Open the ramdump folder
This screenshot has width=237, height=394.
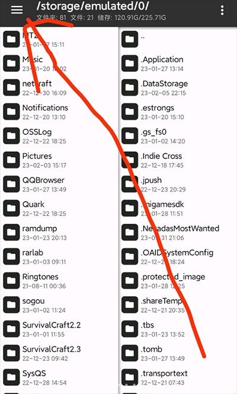click(x=59, y=232)
